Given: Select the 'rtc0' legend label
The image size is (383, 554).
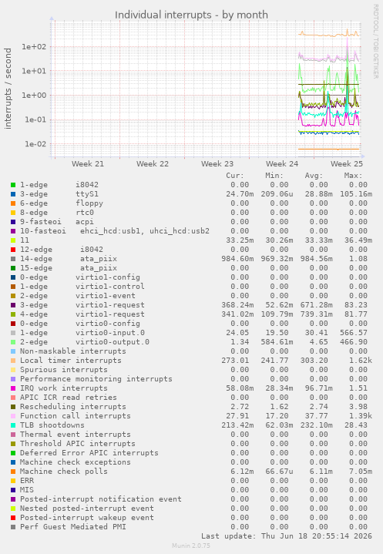Looking at the screenshot, I should point(85,213).
